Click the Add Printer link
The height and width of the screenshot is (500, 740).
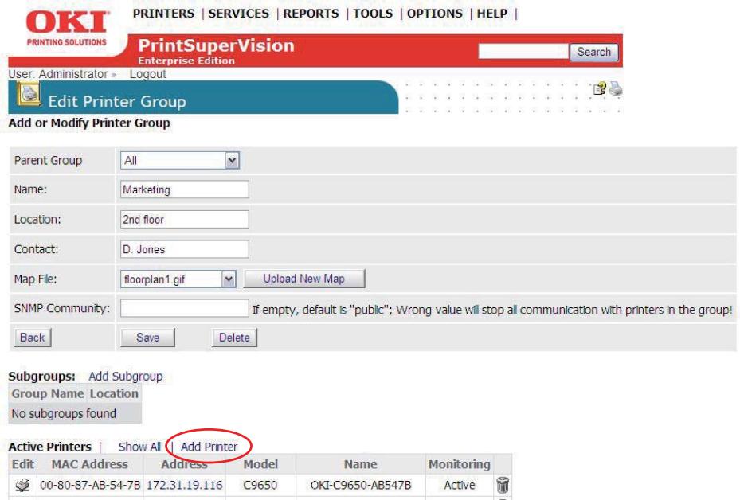point(209,447)
